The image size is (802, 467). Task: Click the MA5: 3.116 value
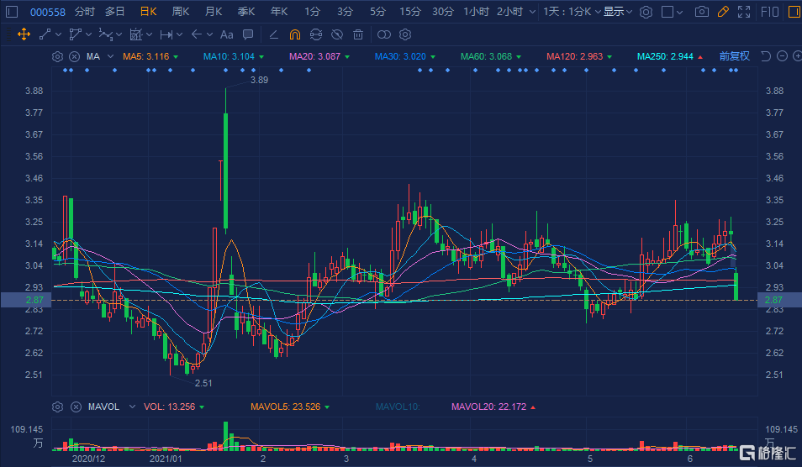(145, 56)
